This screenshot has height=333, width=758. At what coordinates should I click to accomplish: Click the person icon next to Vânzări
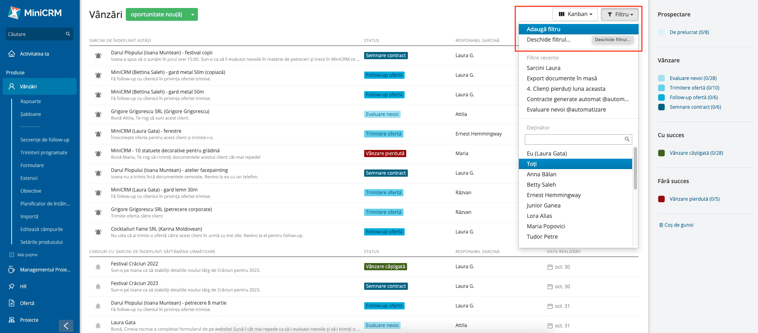[12, 86]
